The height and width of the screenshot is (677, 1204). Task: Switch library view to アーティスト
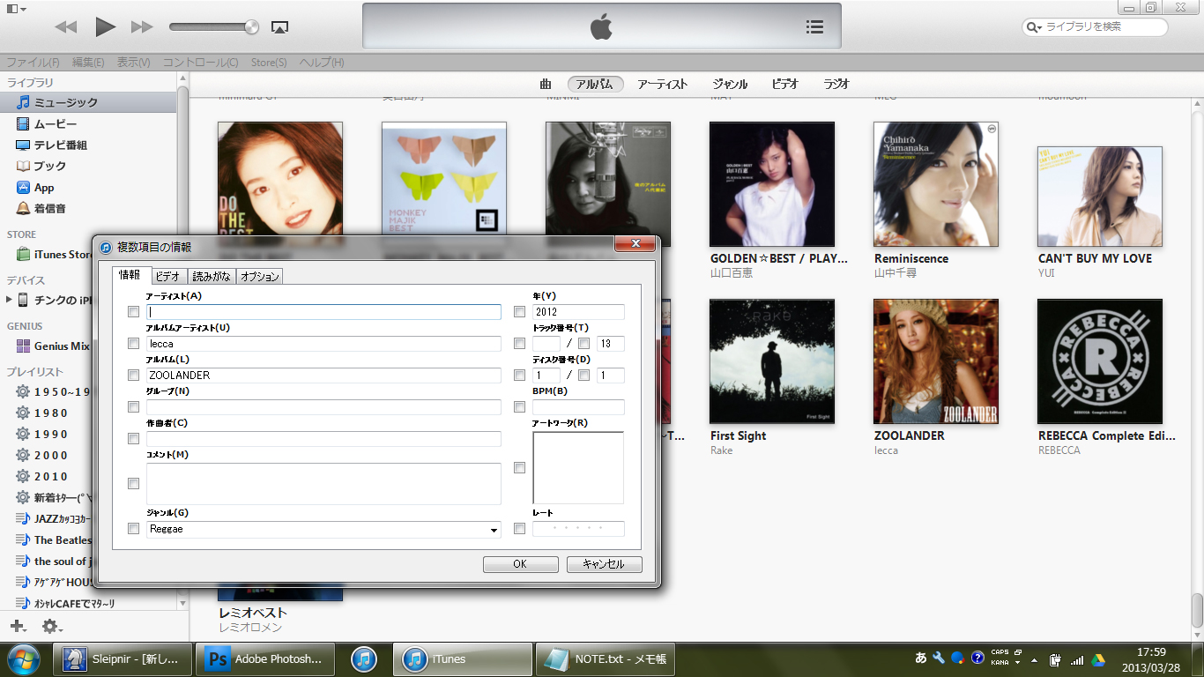pos(662,84)
